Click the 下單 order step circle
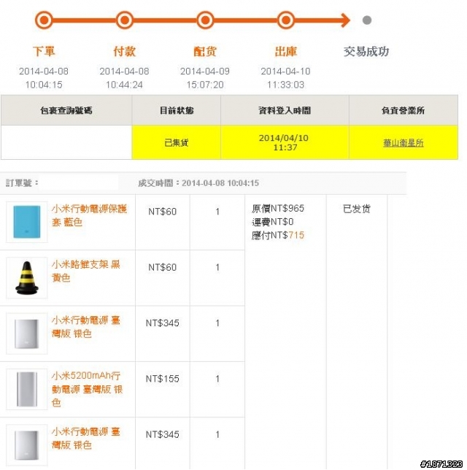Image resolution: width=467 pixels, height=470 pixels. 44,20
